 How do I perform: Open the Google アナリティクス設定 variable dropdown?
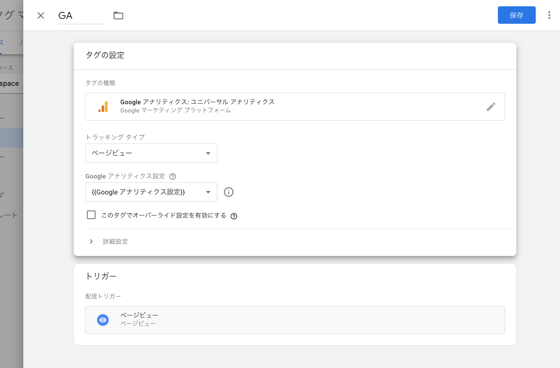pyautogui.click(x=151, y=192)
